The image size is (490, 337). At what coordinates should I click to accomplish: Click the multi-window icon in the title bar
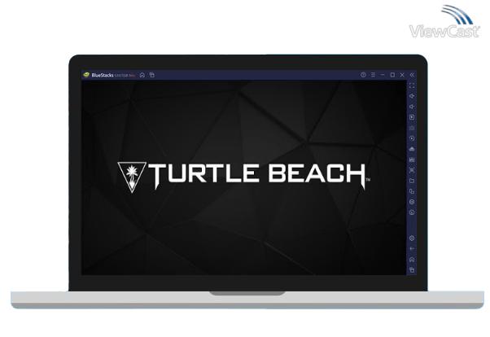(152, 75)
